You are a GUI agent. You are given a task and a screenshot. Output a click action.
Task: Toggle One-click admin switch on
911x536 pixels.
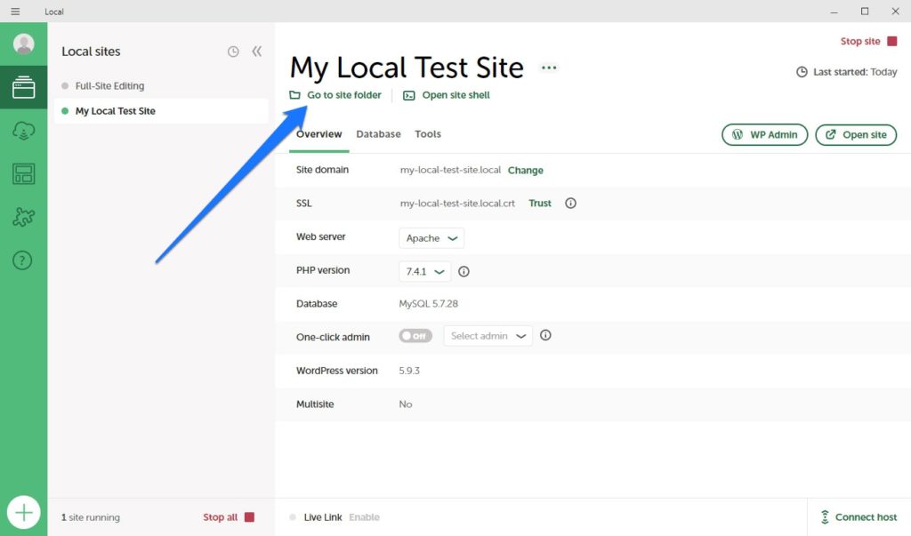[415, 336]
